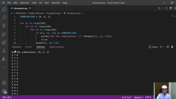Click the layout icon left of split editor
Screen dimensions: 176x99
coord(171,8)
